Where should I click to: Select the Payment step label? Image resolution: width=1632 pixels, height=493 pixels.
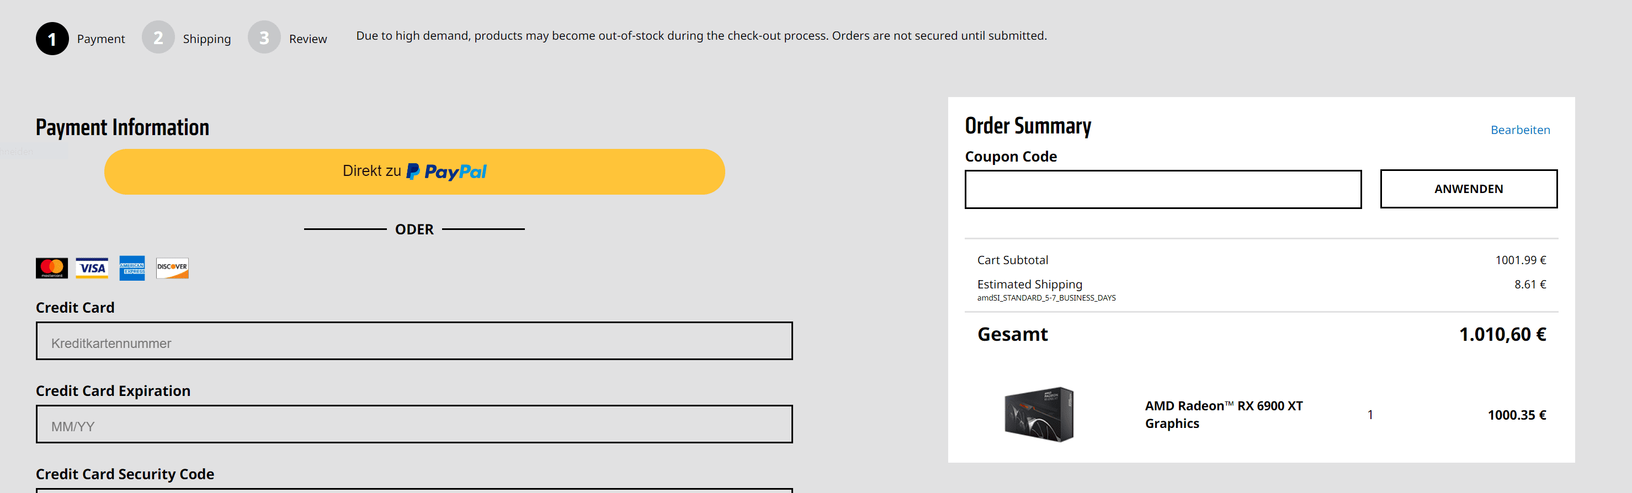click(101, 39)
